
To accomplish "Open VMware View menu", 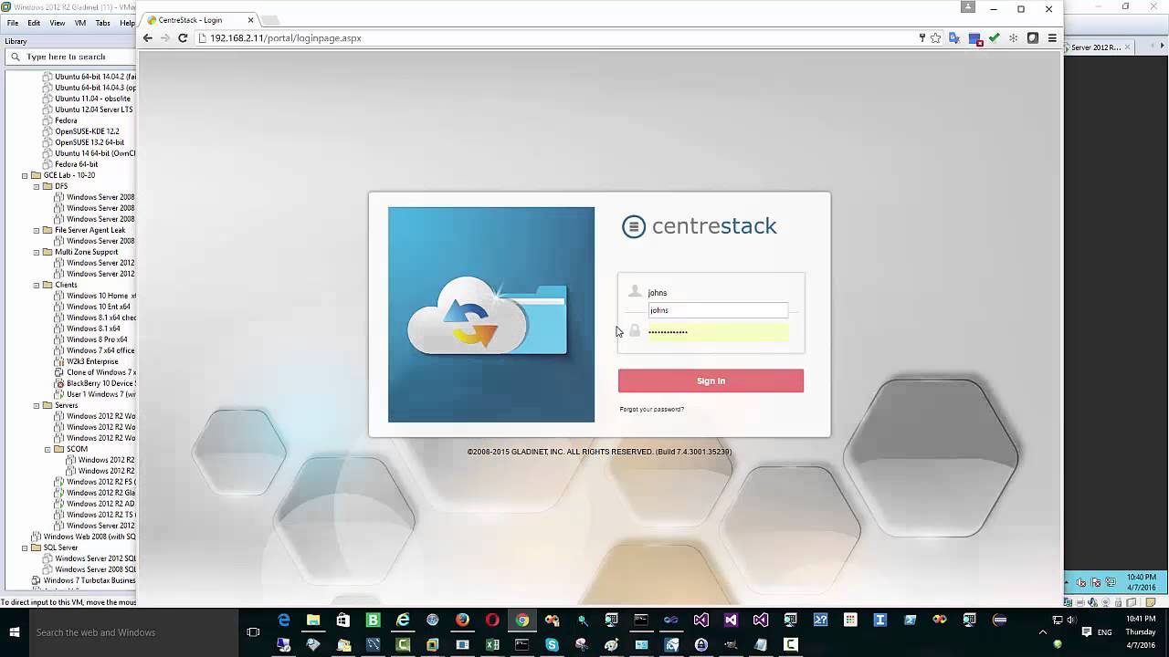I will (57, 23).
